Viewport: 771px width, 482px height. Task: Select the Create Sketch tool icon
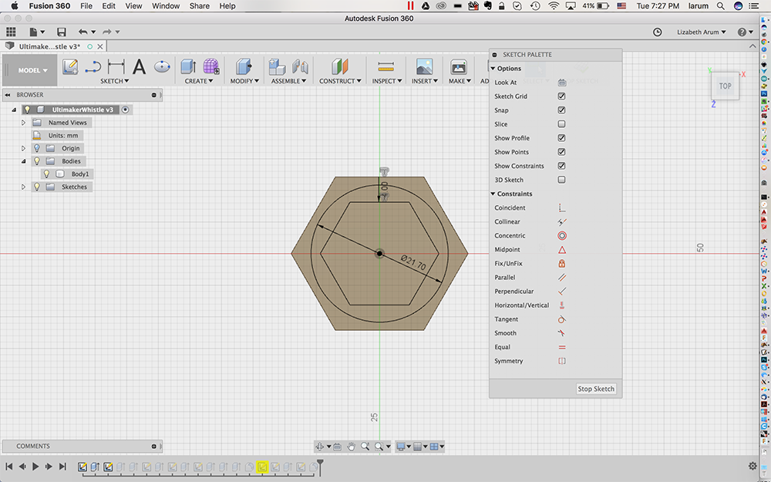tap(70, 66)
